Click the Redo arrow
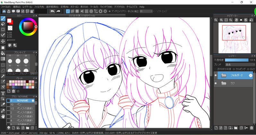 [x=58, y=11]
